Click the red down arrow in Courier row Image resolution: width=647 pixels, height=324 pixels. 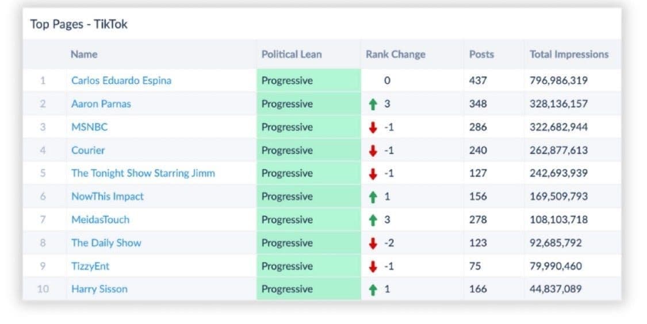[373, 151]
